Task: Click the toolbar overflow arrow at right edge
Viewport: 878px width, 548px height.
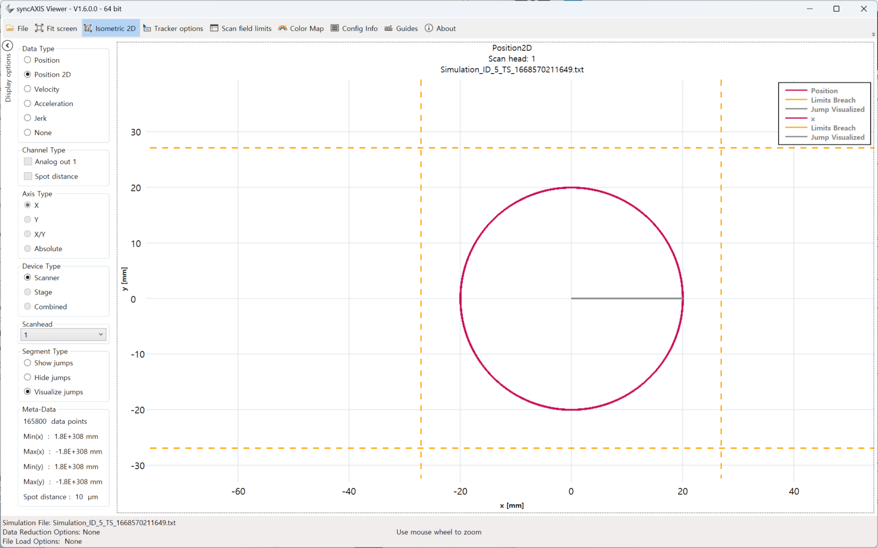Action: 873,35
